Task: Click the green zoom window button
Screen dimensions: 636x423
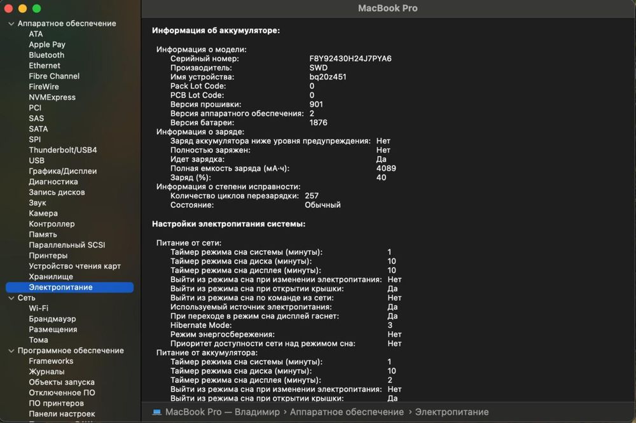Action: pyautogui.click(x=36, y=8)
